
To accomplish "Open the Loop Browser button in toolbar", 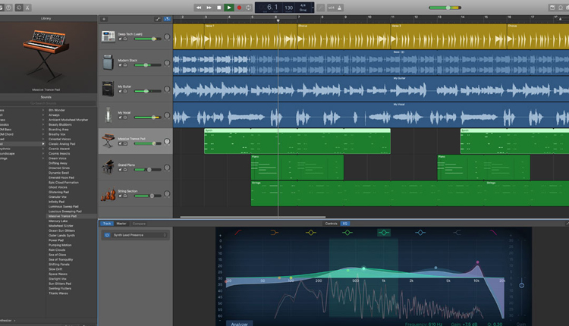I will point(561,8).
